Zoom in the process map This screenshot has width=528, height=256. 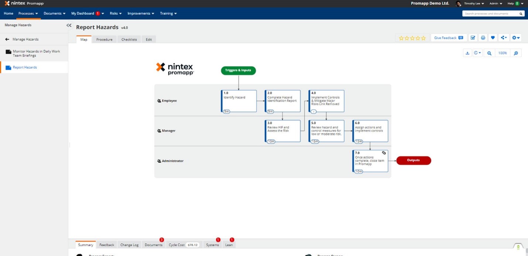click(x=516, y=53)
